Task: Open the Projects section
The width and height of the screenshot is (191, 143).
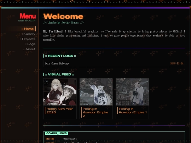Action: (28, 39)
